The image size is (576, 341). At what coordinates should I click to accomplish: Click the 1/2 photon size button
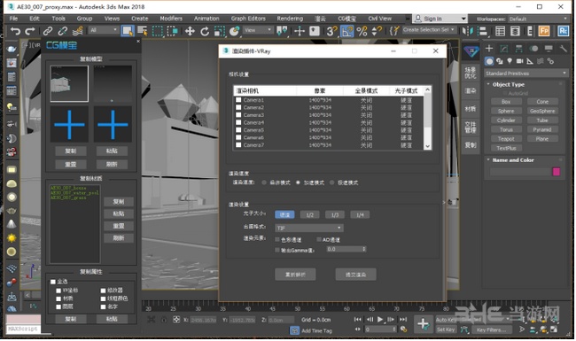click(x=309, y=214)
